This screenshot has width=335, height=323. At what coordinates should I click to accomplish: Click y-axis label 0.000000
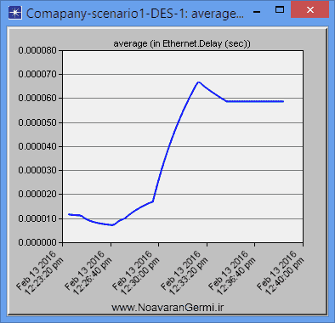coord(37,242)
